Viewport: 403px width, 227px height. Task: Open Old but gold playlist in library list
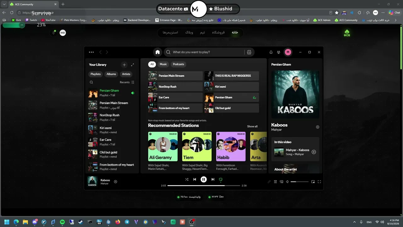coord(112,154)
